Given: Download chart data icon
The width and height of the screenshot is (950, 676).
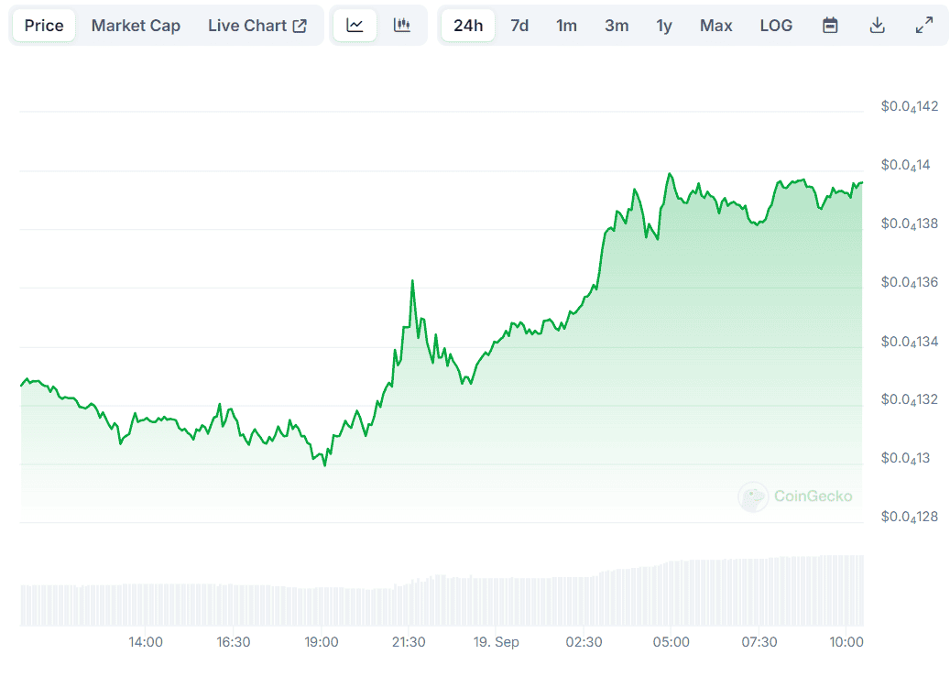Looking at the screenshot, I should pyautogui.click(x=877, y=26).
